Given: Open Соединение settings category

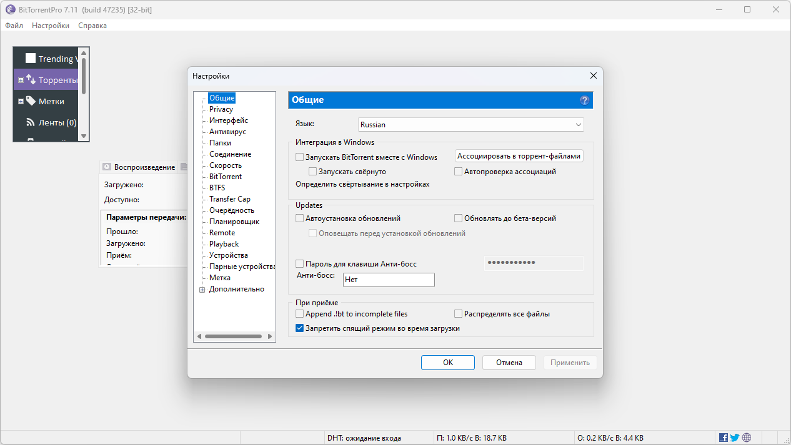Looking at the screenshot, I should [230, 154].
